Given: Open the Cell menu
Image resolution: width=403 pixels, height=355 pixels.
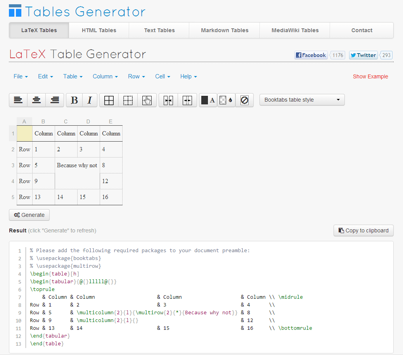Looking at the screenshot, I should (x=163, y=76).
